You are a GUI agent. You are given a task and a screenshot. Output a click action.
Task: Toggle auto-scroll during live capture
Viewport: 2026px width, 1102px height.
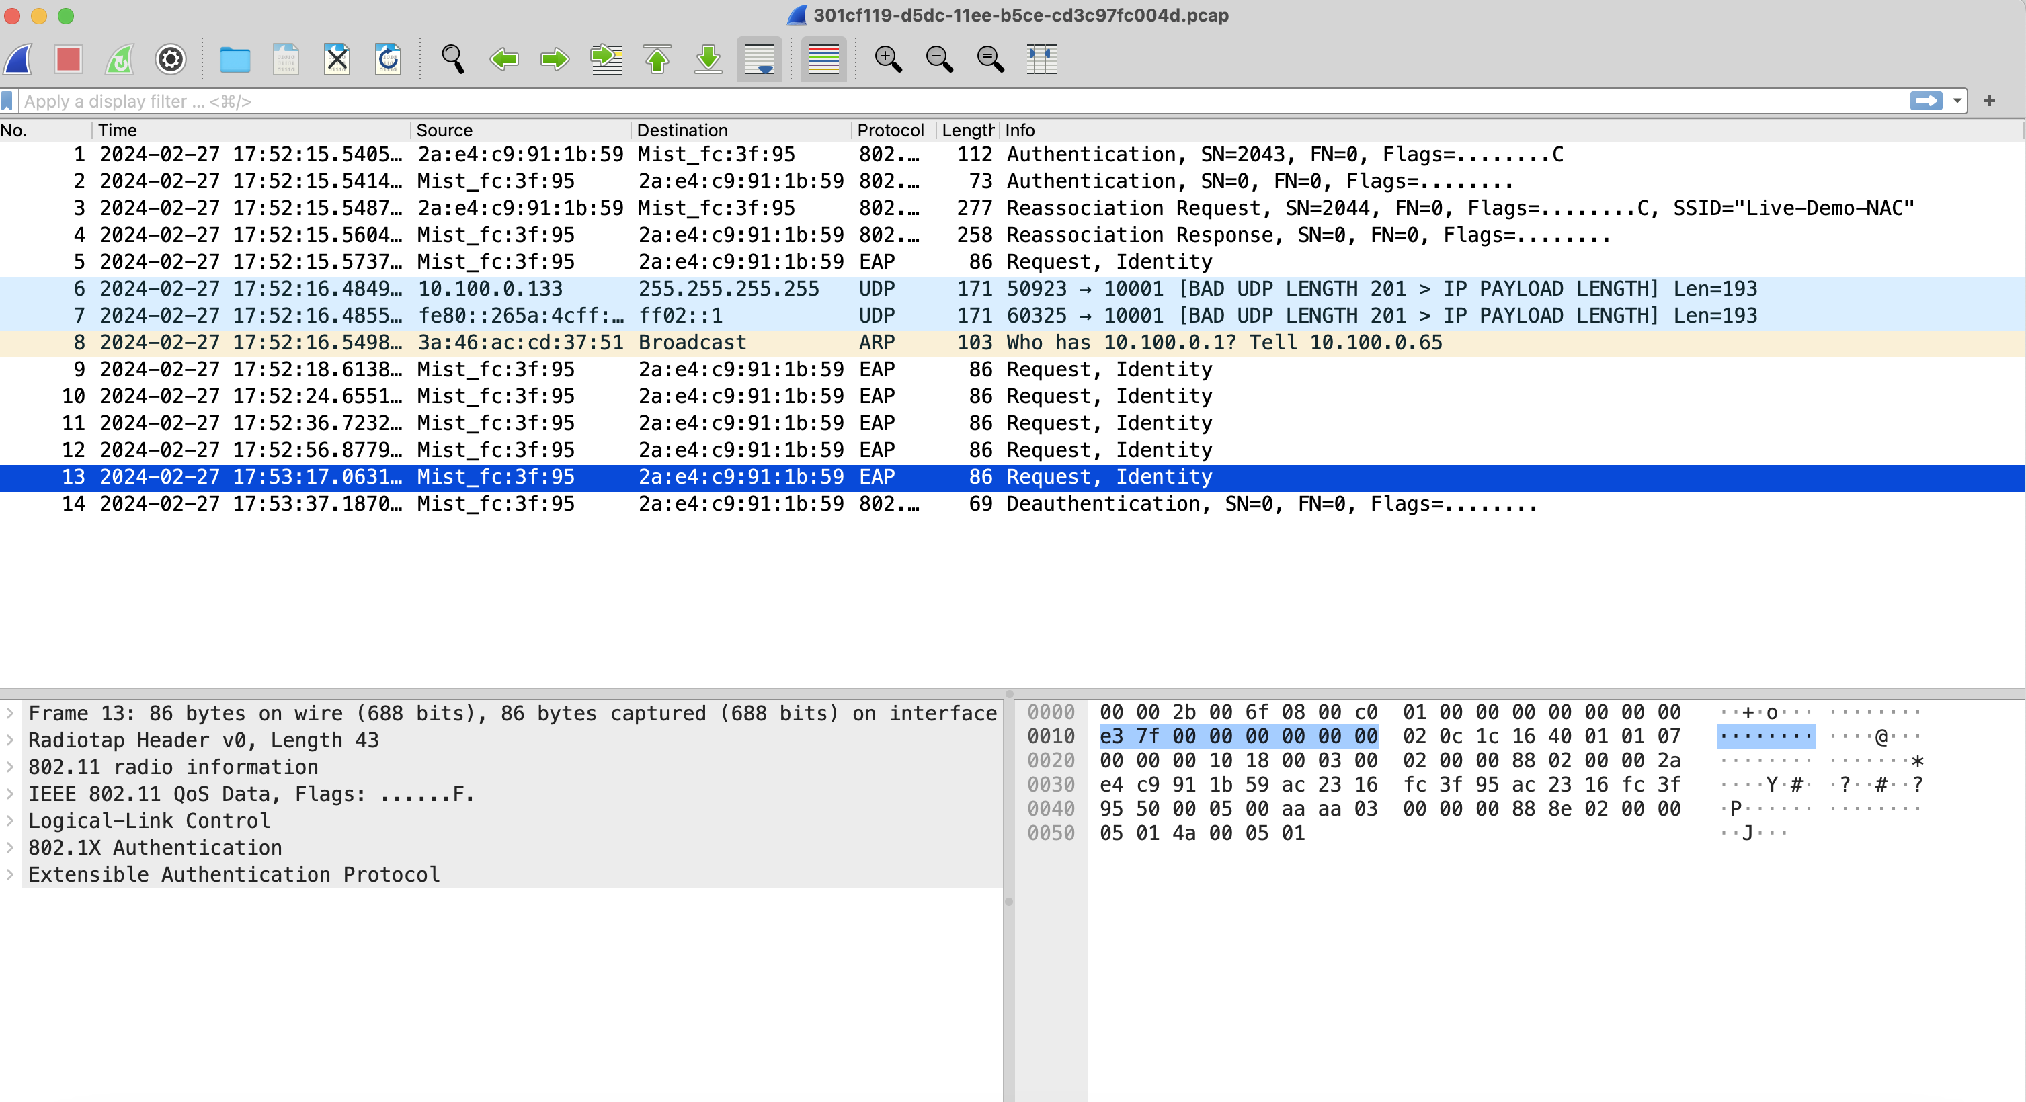[759, 59]
